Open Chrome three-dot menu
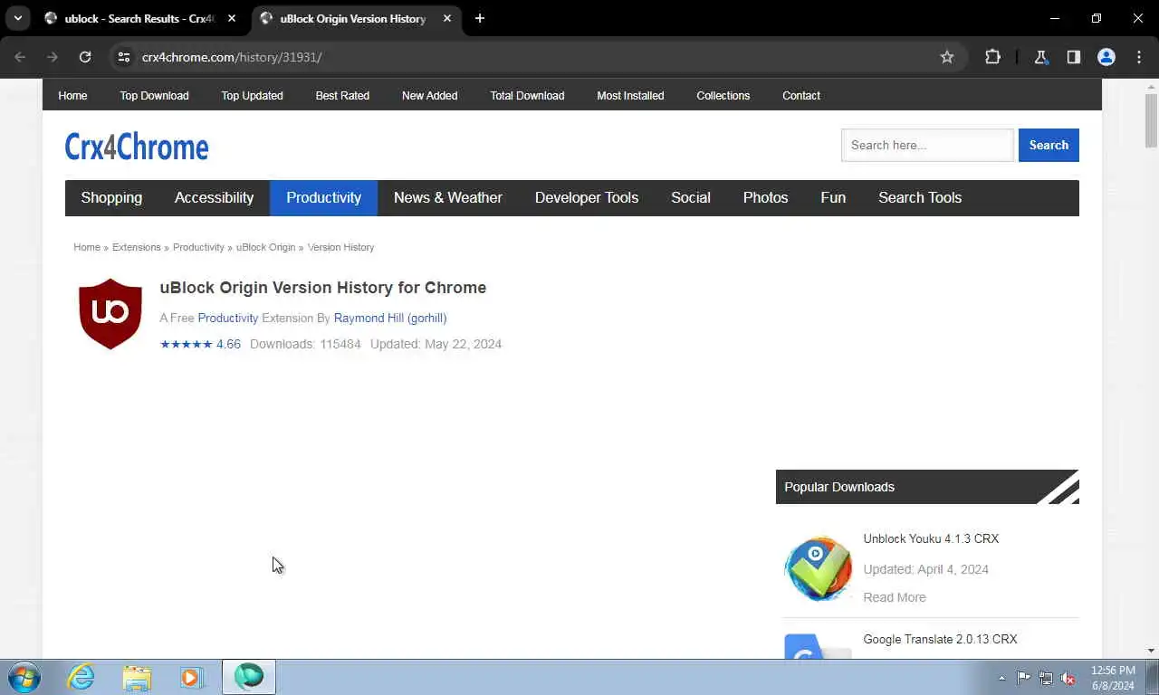Screen dimensions: 1159x695 pos(1139,57)
